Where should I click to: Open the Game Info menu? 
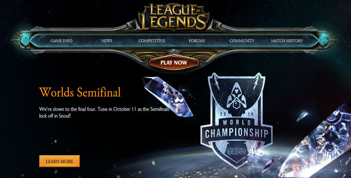(62, 41)
